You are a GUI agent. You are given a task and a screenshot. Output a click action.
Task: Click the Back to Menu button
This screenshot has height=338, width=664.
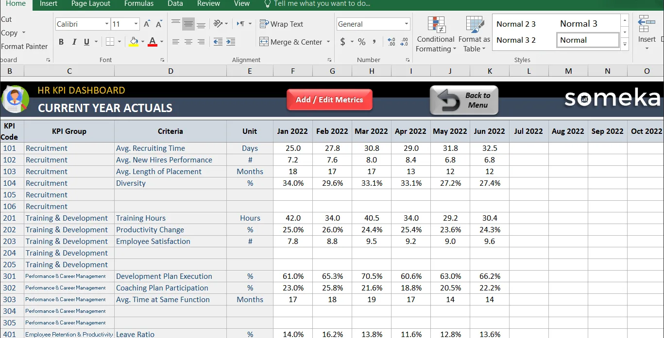[464, 100]
